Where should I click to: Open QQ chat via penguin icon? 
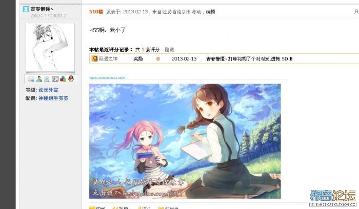[71, 79]
